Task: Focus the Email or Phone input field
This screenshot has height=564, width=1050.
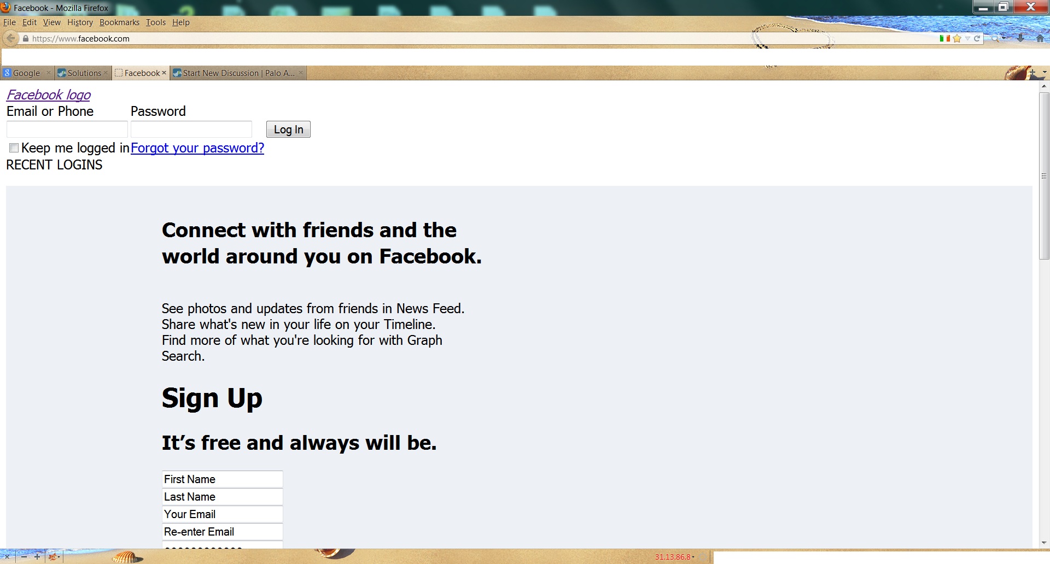Action: point(67,130)
